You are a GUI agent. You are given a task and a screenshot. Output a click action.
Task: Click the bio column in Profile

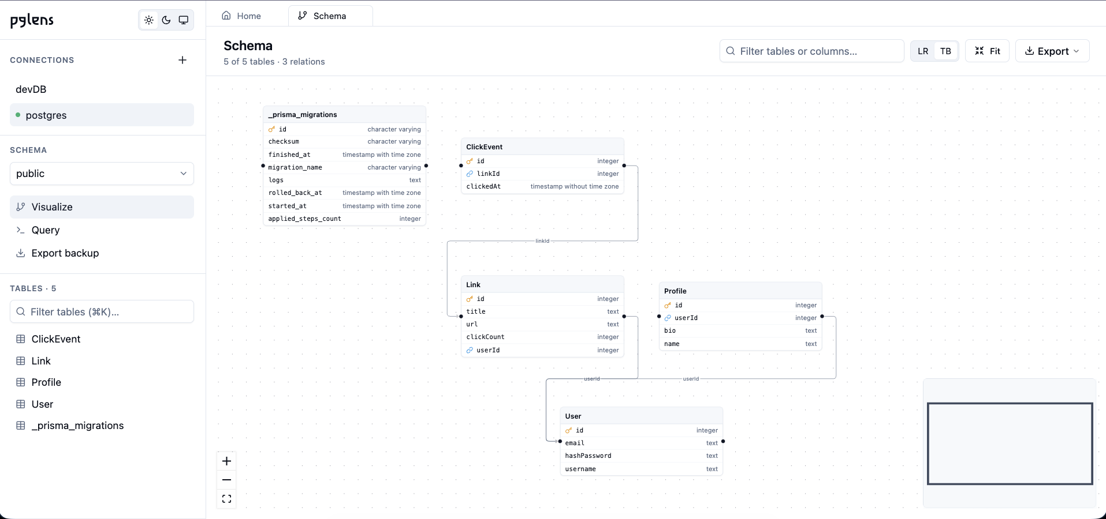click(740, 330)
